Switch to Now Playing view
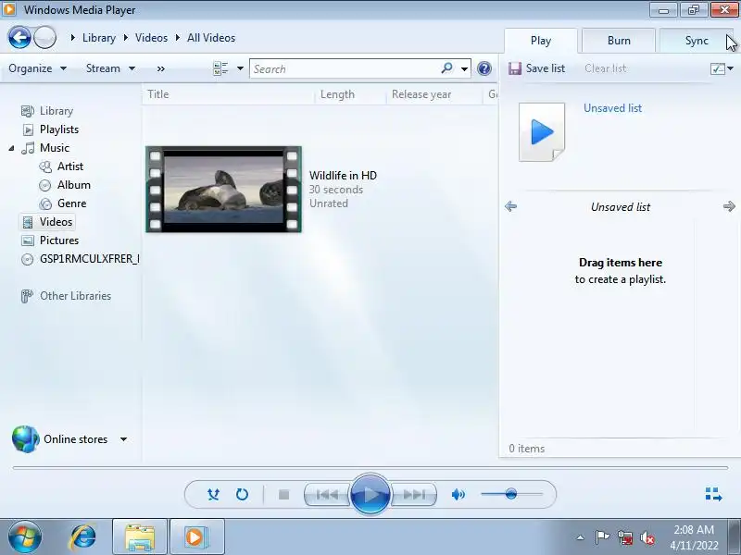Screen dimensions: 741x555 (713, 494)
